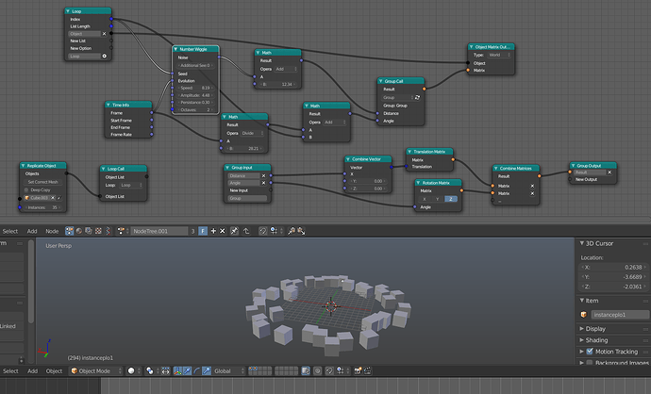Click the copy nodes to clipboard icon

coord(292,231)
